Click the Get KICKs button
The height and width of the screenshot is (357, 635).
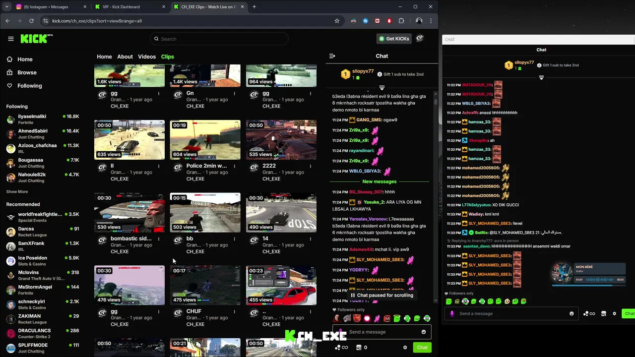(394, 39)
